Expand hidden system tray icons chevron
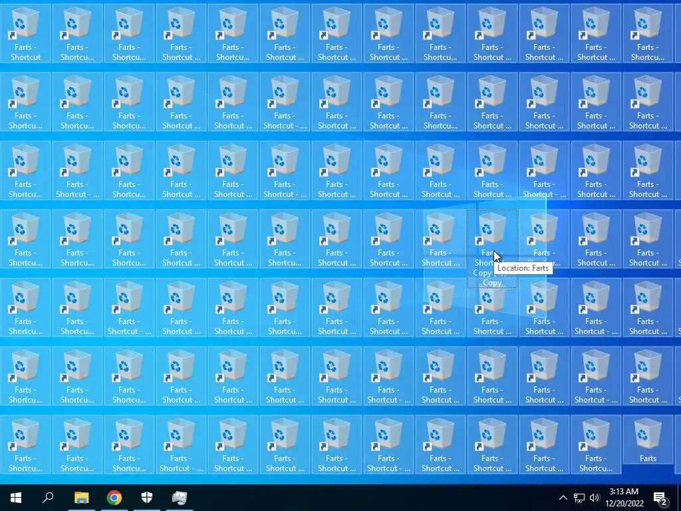 563,498
